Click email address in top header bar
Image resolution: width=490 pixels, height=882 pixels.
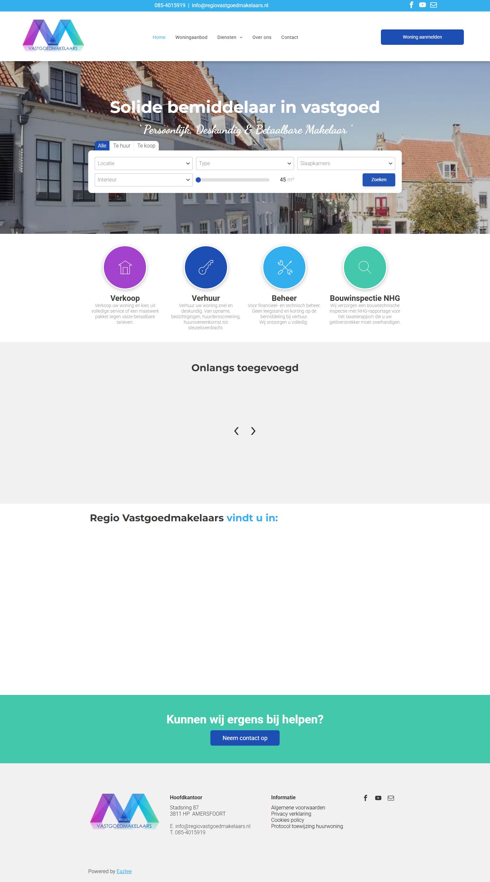coord(230,6)
